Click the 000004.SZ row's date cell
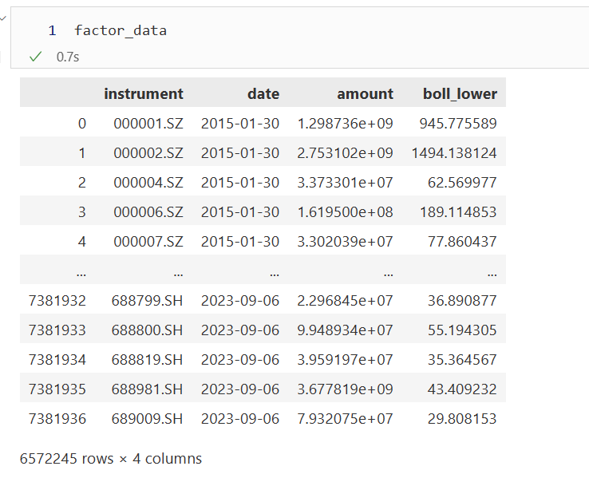Image resolution: width=589 pixels, height=478 pixels. [240, 183]
